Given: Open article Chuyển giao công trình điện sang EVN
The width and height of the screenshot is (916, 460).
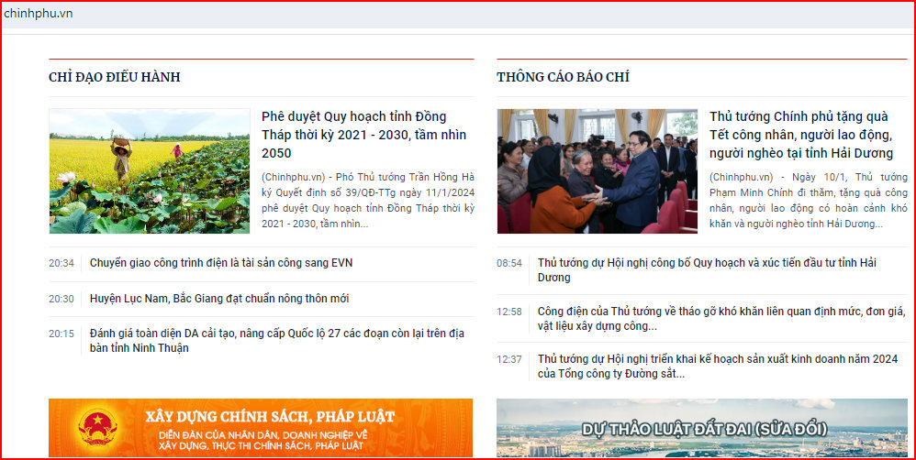Looking at the screenshot, I should click(x=221, y=263).
